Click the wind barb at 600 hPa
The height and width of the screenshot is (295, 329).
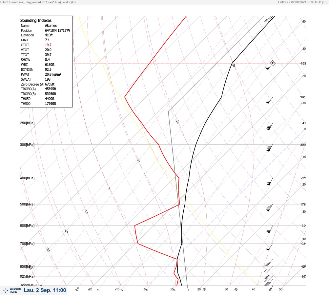point(270,229)
